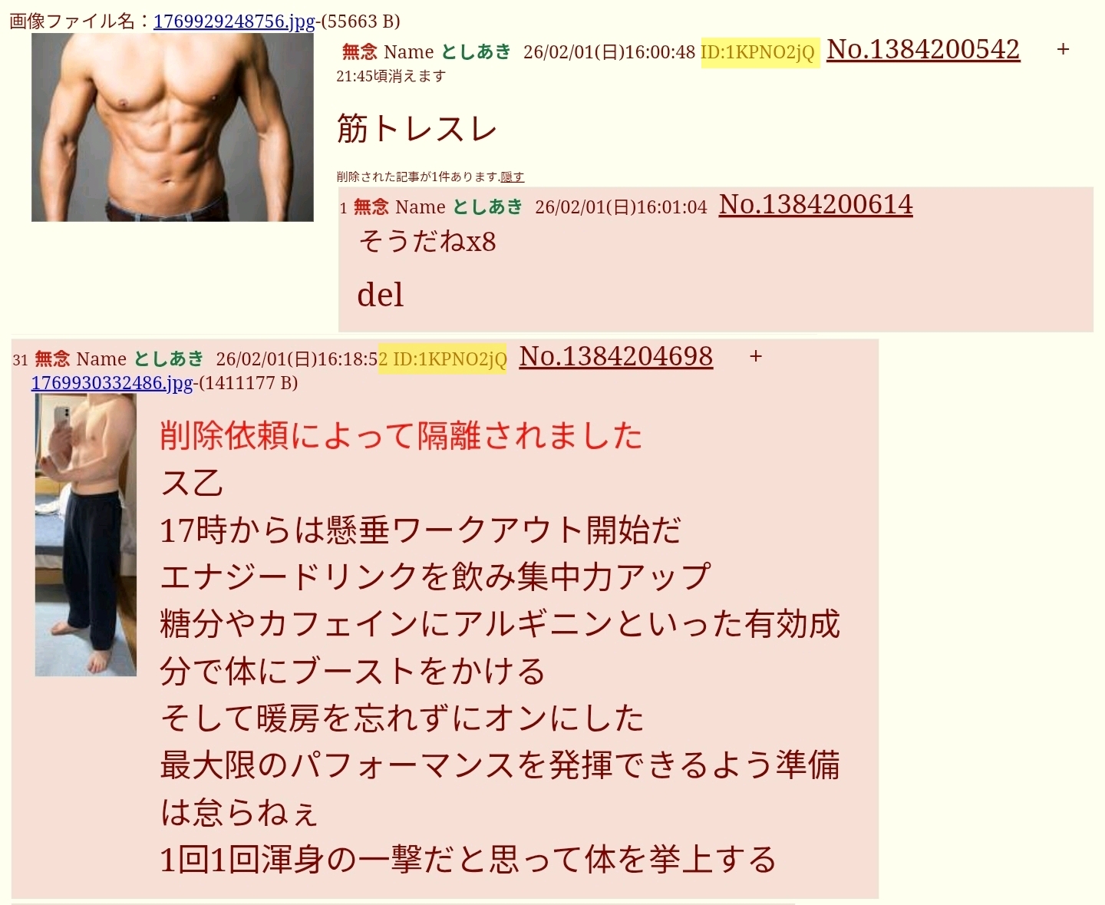The height and width of the screenshot is (905, 1105).
Task: Click the del link in reply 1
Action: click(381, 295)
